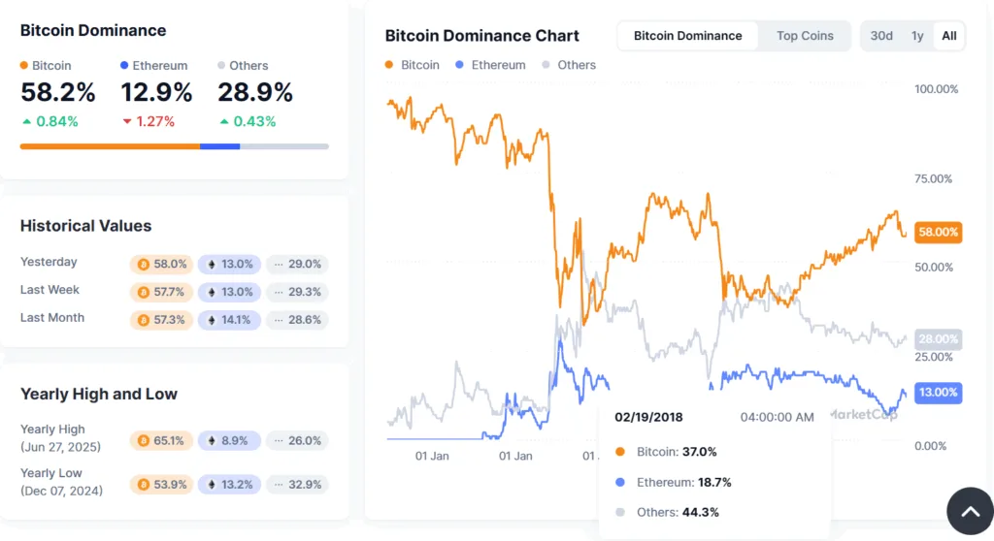Click the Ethereum icon in Last Week row
Viewport: 994px width, 541px height.
click(x=212, y=292)
